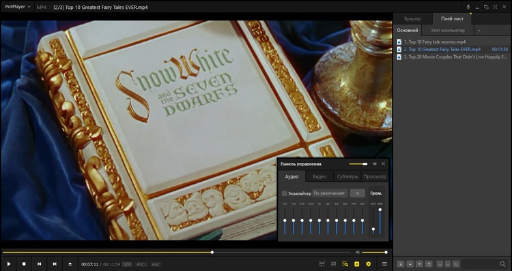Skip to the previous playlist item
The image size is (512, 271).
[x=39, y=264]
